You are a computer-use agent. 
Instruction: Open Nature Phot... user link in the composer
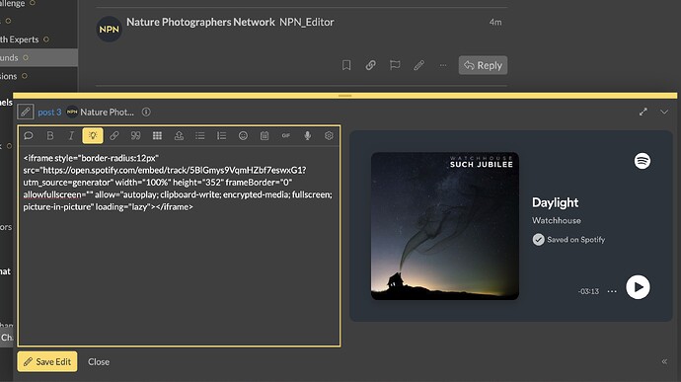click(107, 113)
